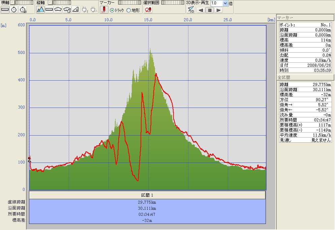
Task: Click the 沿面距離 row label below the graph
Action: pyautogui.click(x=17, y=208)
